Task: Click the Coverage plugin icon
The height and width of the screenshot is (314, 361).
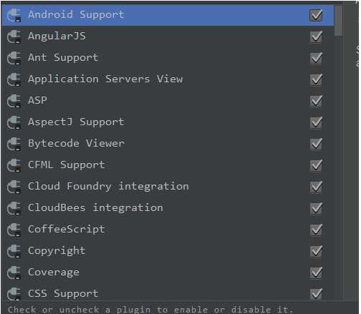Action: 14,273
